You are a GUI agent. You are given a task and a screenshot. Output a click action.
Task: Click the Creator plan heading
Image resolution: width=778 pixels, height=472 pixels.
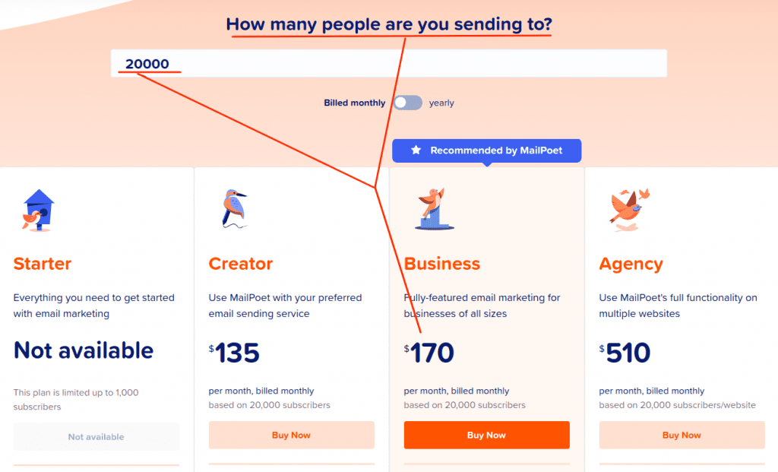pyautogui.click(x=241, y=264)
